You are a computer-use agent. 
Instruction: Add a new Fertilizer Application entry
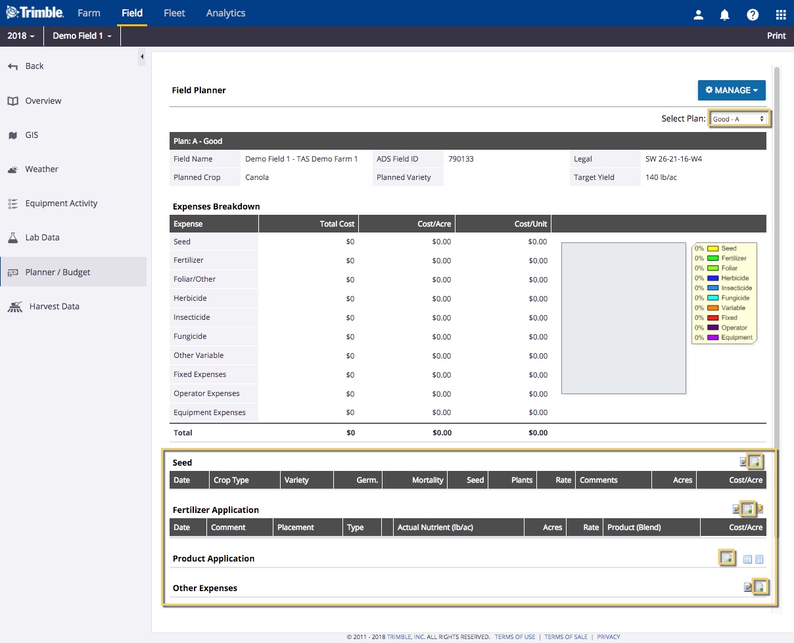[747, 509]
